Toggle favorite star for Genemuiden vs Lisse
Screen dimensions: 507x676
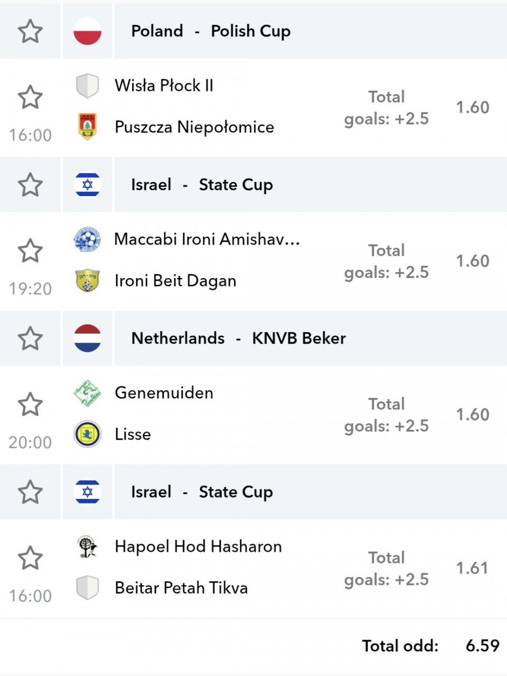30,404
